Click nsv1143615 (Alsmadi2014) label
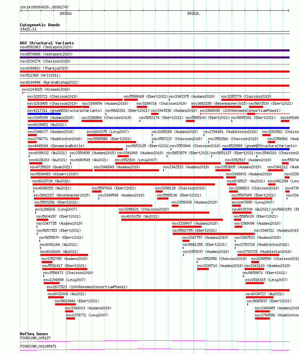 point(46,89)
